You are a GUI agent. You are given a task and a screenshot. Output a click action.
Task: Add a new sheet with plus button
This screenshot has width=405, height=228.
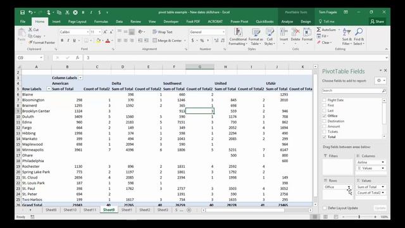pyautogui.click(x=189, y=210)
